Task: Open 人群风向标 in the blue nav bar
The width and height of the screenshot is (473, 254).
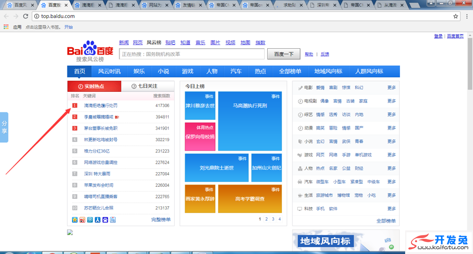Action: pyautogui.click(x=369, y=71)
